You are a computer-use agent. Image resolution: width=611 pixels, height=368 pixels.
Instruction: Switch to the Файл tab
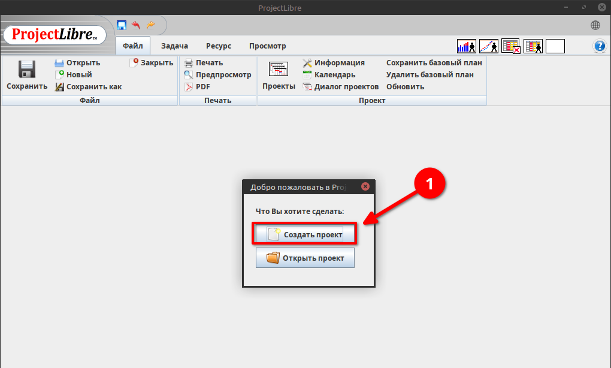(x=133, y=46)
